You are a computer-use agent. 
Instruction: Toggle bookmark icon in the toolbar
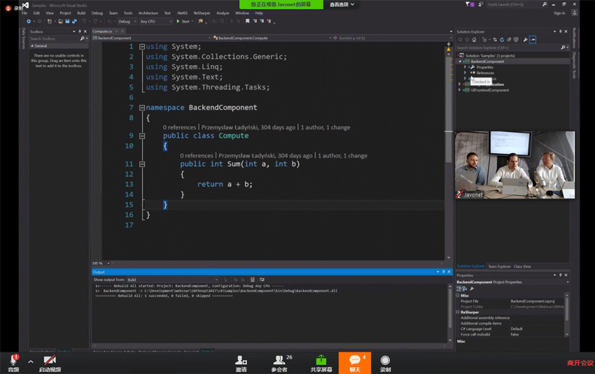click(x=247, y=22)
